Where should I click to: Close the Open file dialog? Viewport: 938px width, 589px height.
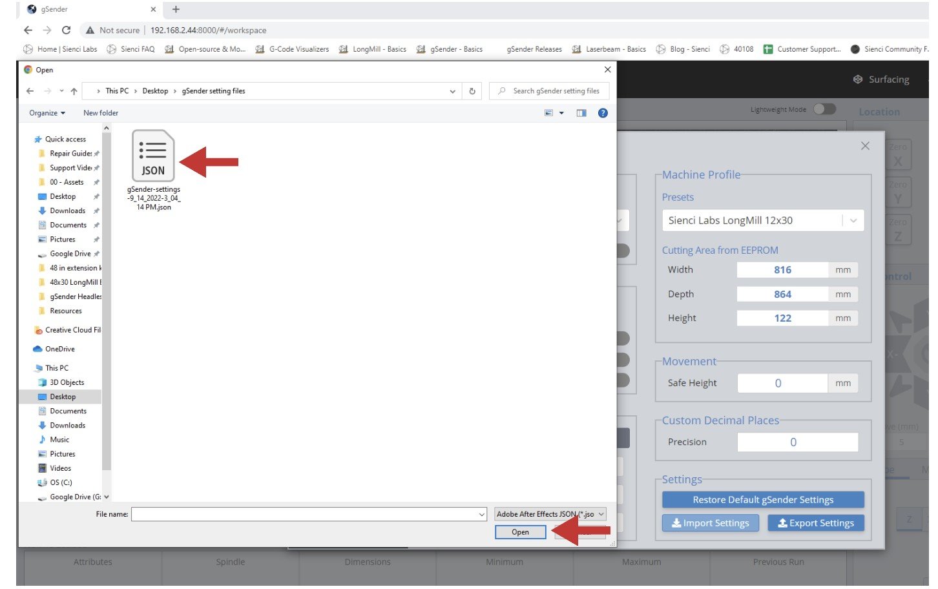click(x=607, y=70)
